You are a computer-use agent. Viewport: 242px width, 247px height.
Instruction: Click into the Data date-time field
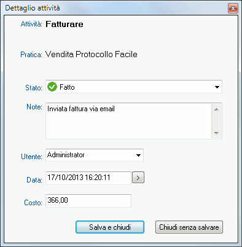[x=88, y=178]
